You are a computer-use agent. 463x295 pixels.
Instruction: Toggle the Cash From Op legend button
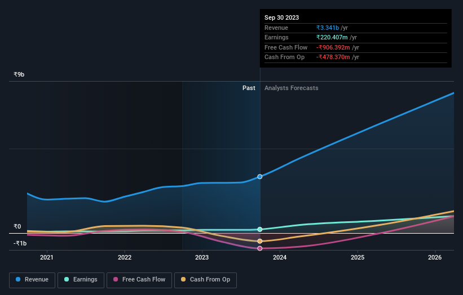[x=205, y=280]
